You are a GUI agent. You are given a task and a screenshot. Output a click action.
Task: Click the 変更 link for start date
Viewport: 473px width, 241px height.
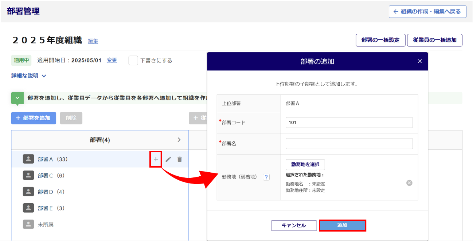click(x=112, y=60)
